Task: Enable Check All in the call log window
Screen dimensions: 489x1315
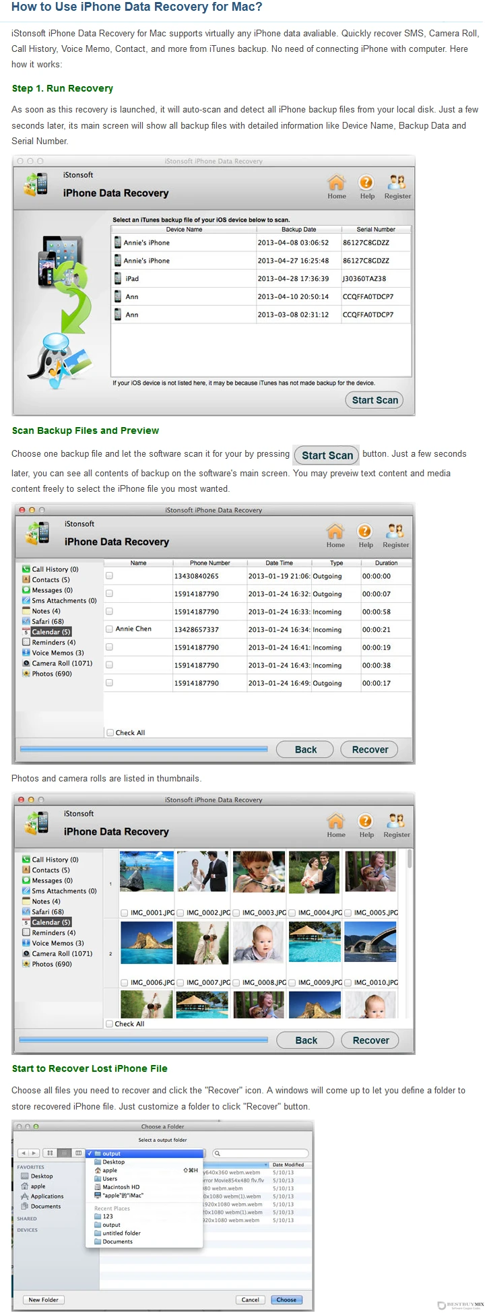Action: tap(110, 733)
